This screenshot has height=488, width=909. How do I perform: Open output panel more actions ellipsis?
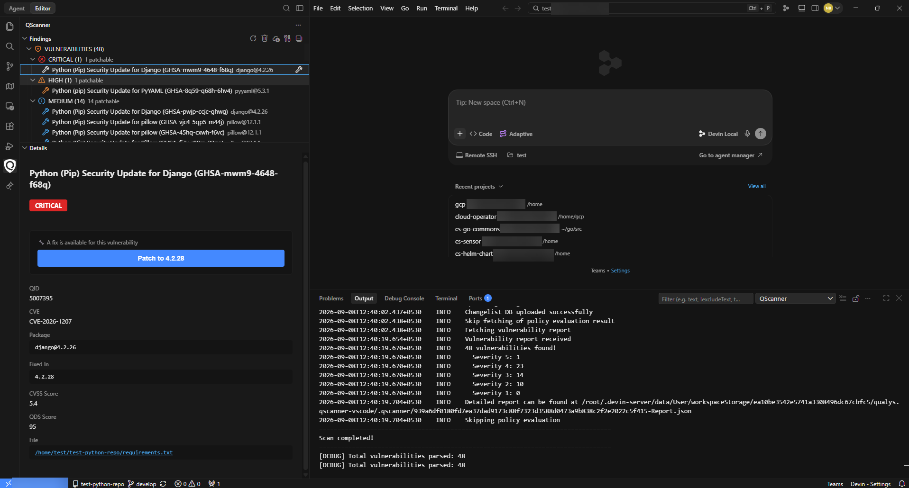868,298
